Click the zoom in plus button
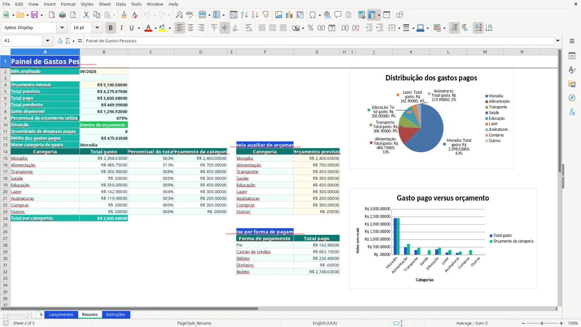The image size is (581, 327). pos(562,323)
